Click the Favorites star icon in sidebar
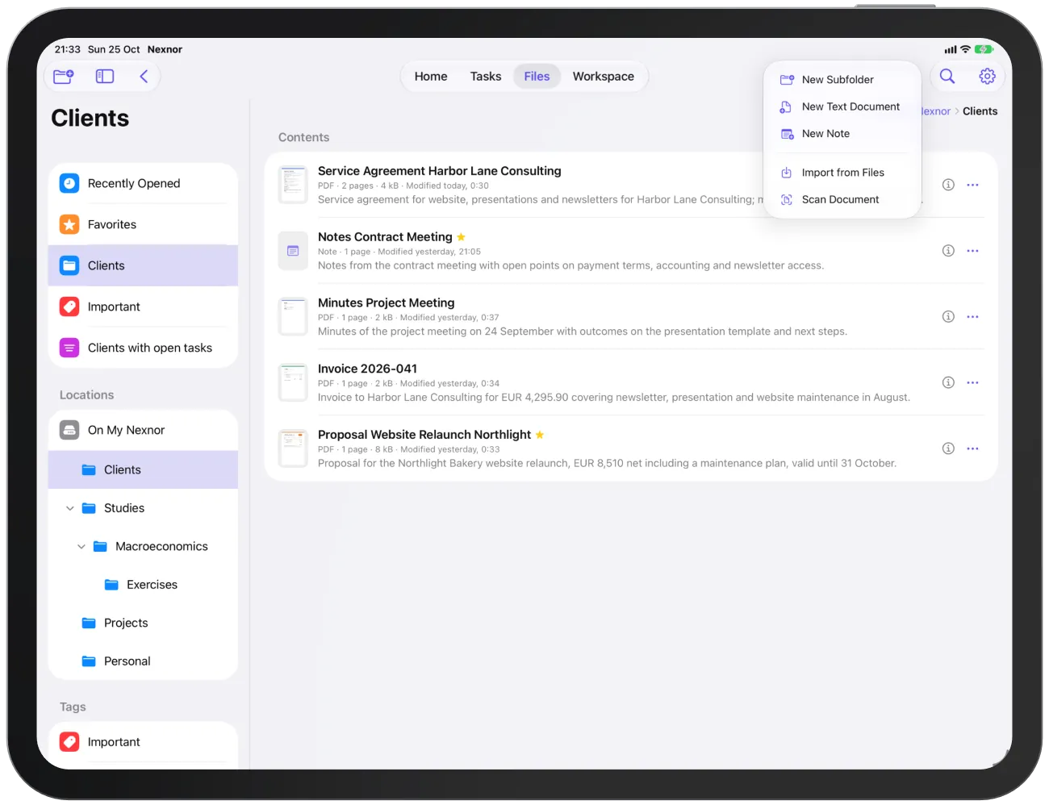Screen dimensions: 1049x805 point(69,224)
